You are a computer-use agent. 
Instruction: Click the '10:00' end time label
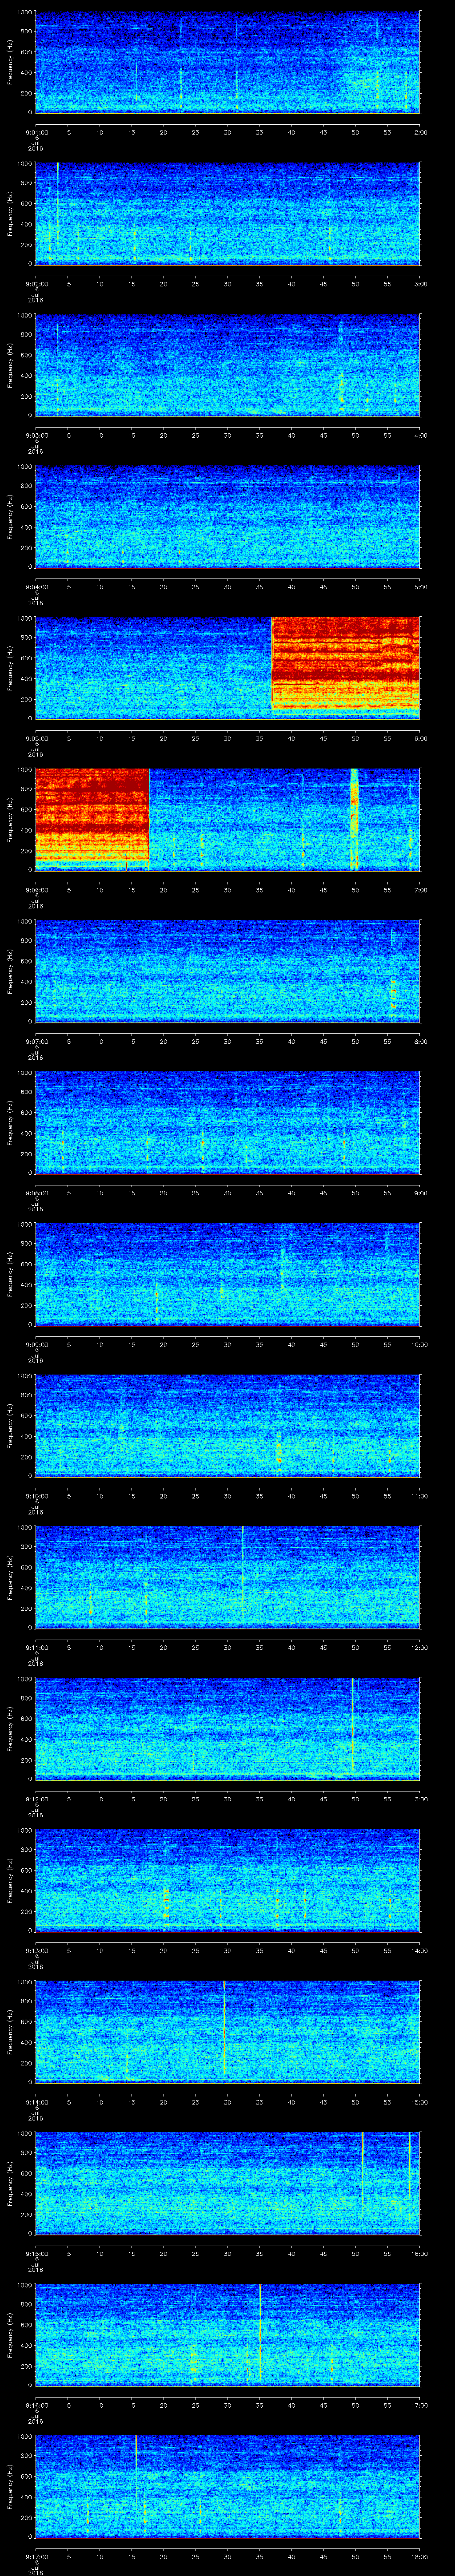419,1344
